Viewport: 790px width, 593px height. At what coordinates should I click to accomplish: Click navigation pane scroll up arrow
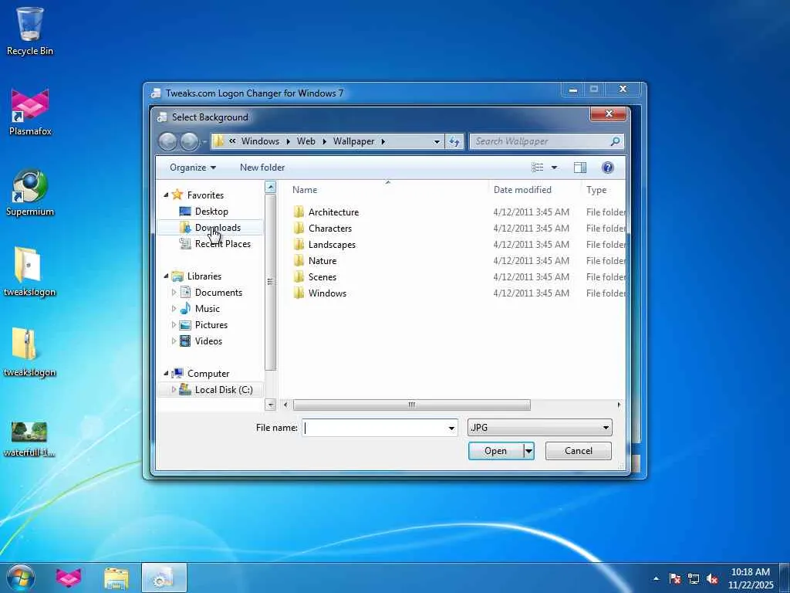coord(271,187)
